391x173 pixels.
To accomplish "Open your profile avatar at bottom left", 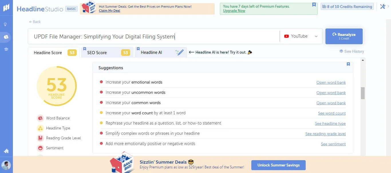I will 6,165.
